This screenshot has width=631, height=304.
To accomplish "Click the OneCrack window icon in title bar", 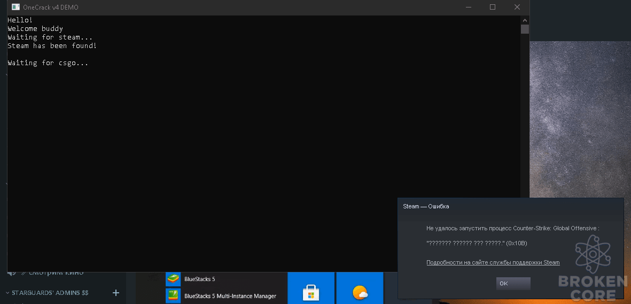I will pyautogui.click(x=15, y=7).
